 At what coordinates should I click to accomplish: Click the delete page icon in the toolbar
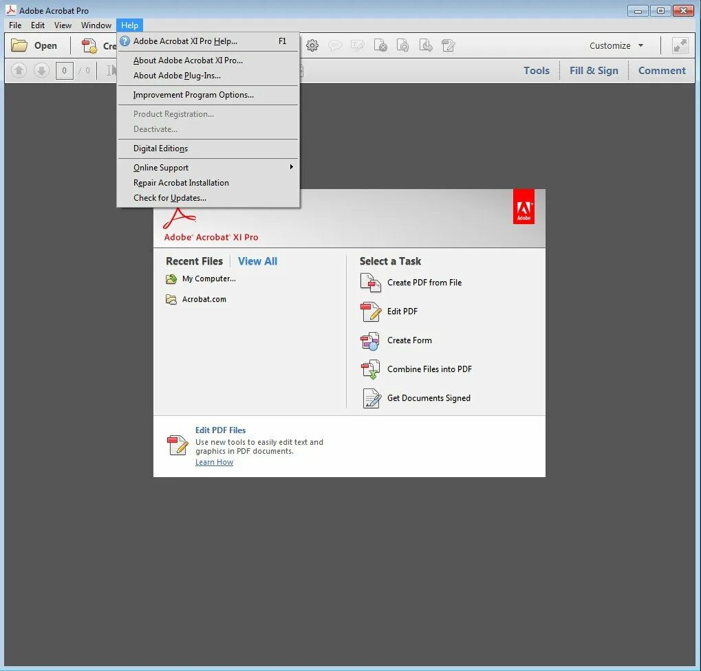(x=380, y=45)
